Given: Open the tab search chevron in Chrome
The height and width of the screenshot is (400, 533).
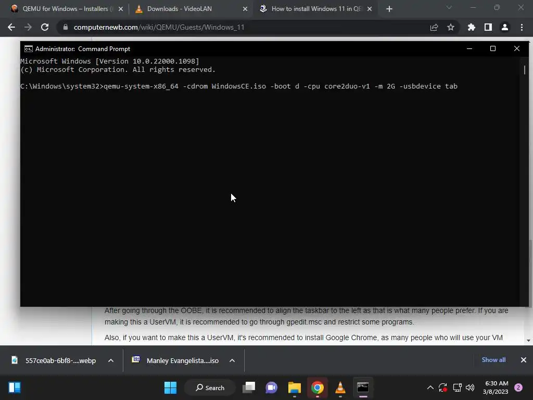Looking at the screenshot, I should pos(449,7).
